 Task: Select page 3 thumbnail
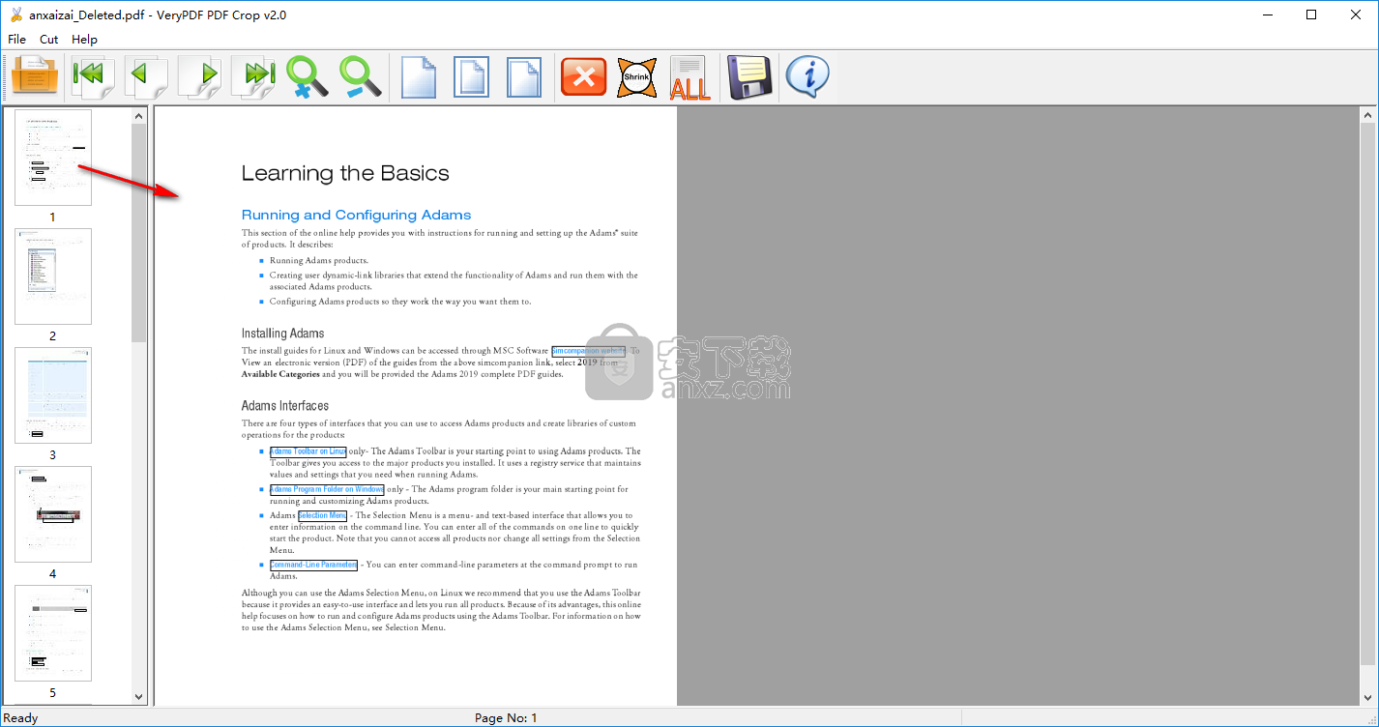click(x=53, y=395)
